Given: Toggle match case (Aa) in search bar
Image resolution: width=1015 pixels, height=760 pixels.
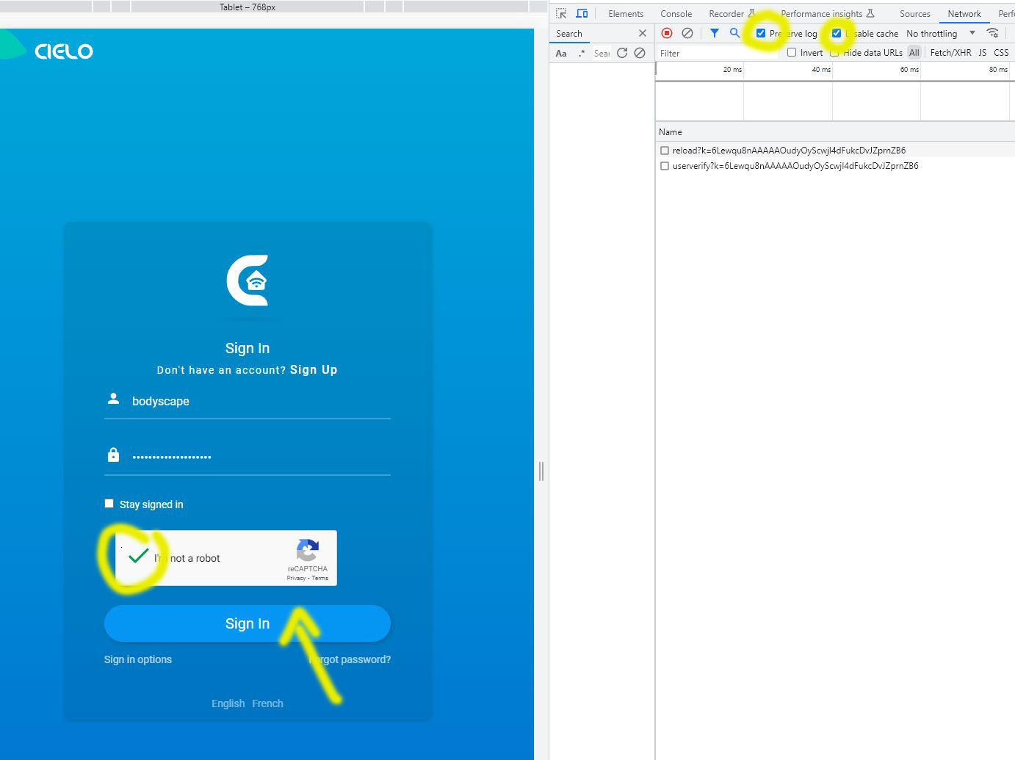Looking at the screenshot, I should (x=560, y=53).
